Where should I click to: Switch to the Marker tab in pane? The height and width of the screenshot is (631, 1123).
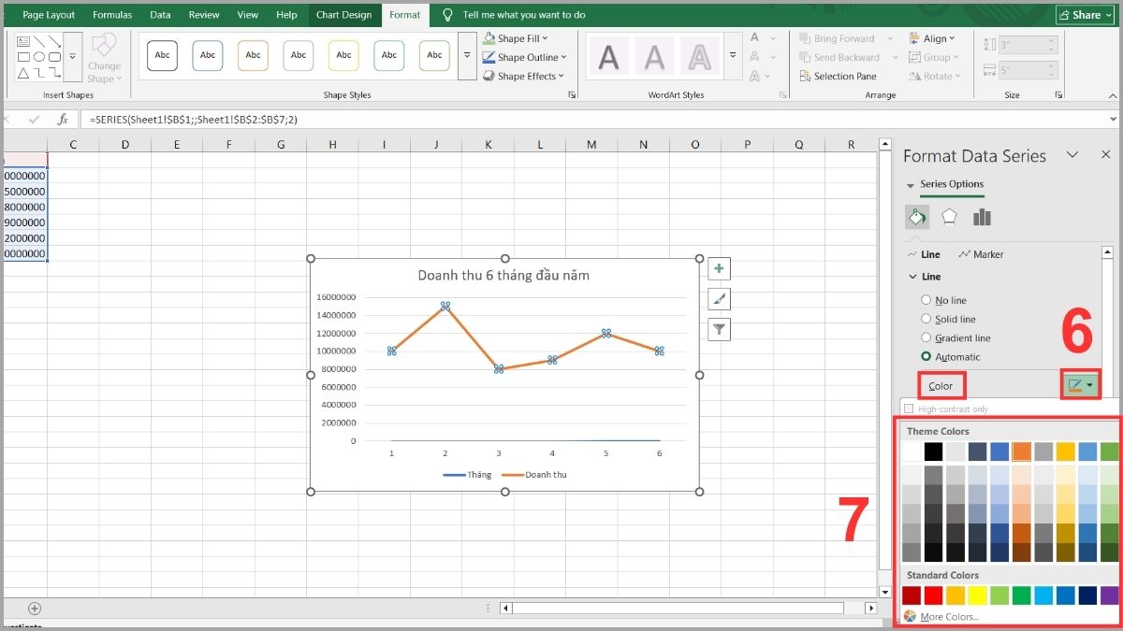click(x=981, y=254)
